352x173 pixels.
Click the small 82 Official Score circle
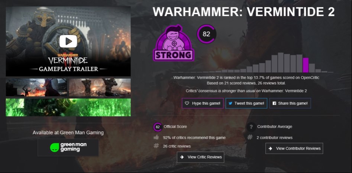pos(158,127)
